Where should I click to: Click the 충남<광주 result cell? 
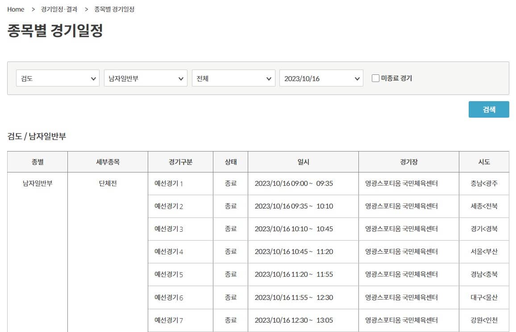tap(484, 183)
